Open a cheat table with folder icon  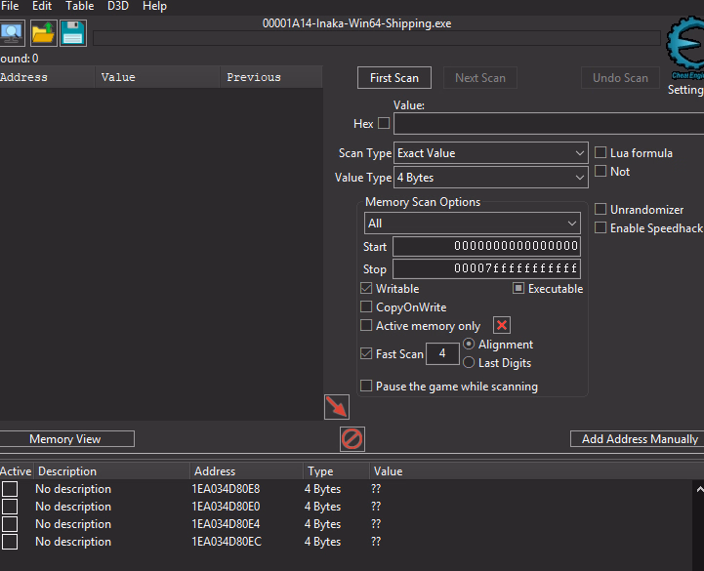(x=43, y=33)
